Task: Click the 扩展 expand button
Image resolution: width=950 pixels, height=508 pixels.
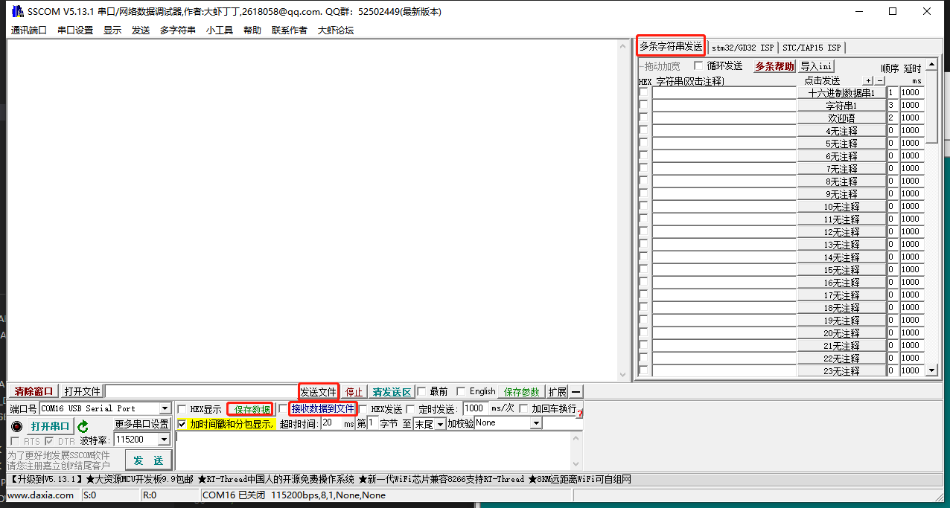Action: 558,392
